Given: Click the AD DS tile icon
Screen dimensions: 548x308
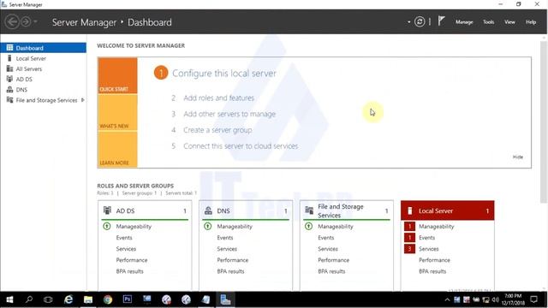Looking at the screenshot, I should 107,210.
